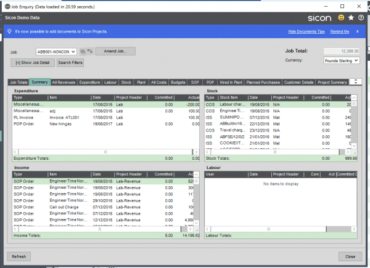Select the Summary tab
Viewport: 370px width, 268px height.
[39, 82]
